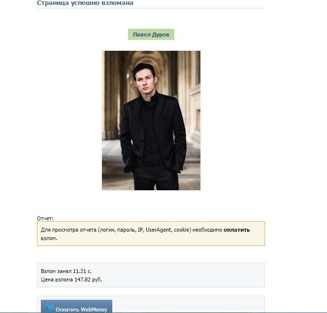
Task: Click the '11.31' hack duration value
Action: [x=79, y=271]
